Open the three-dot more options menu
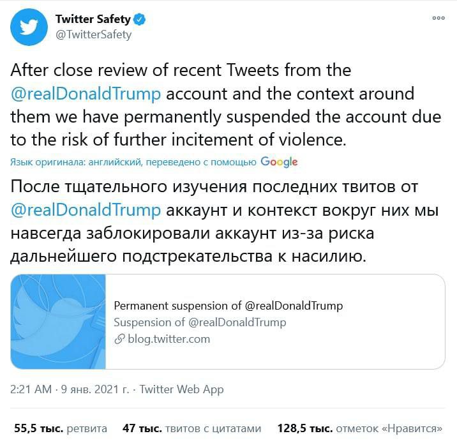This screenshot has width=457, height=443. coord(438,18)
